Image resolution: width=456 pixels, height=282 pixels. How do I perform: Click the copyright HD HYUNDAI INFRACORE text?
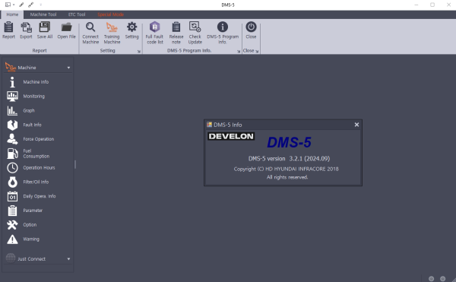tap(287, 169)
